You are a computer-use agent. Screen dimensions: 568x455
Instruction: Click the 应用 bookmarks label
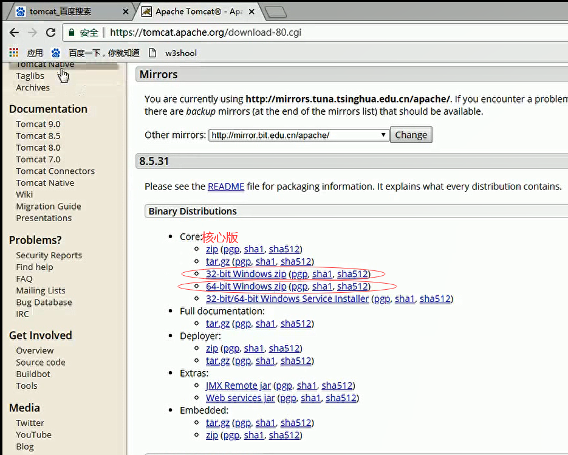(35, 53)
